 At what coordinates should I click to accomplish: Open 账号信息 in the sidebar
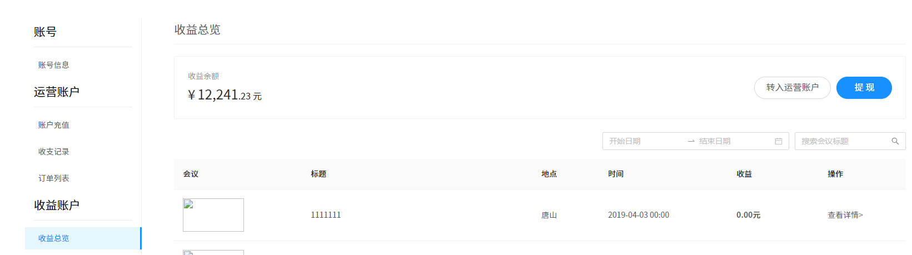click(x=54, y=65)
